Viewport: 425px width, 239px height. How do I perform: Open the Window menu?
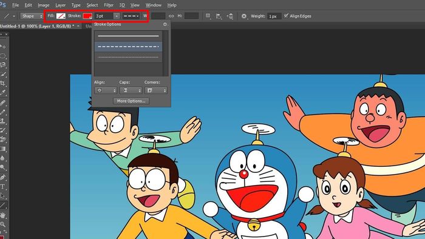[154, 5]
